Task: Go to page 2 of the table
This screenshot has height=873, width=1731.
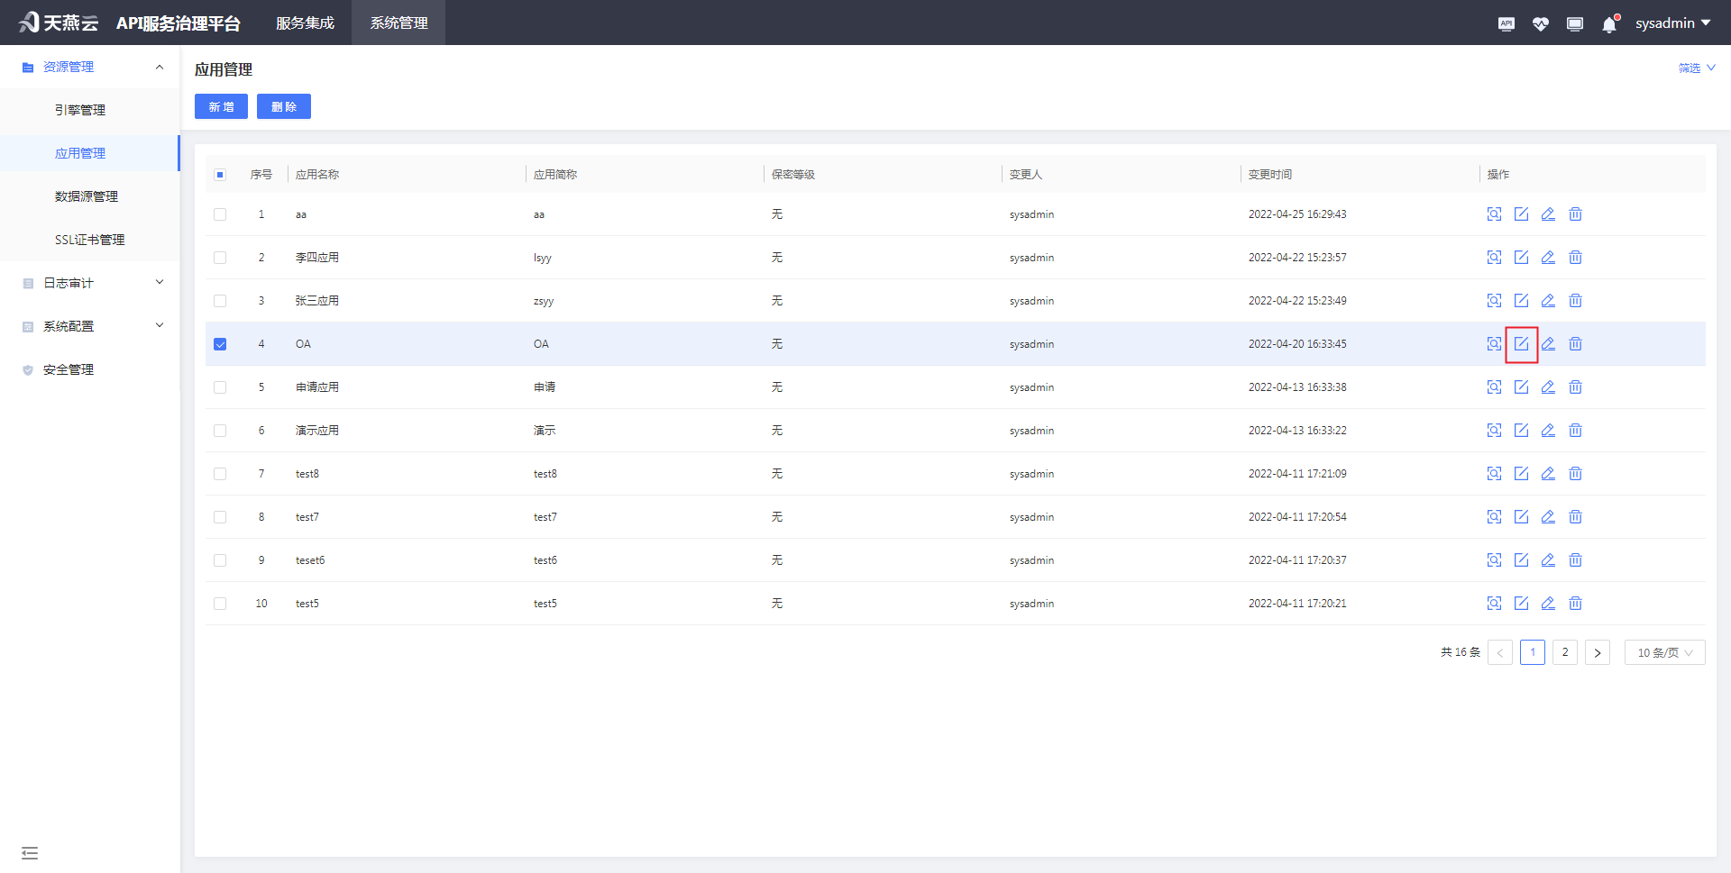Action: click(x=1565, y=652)
